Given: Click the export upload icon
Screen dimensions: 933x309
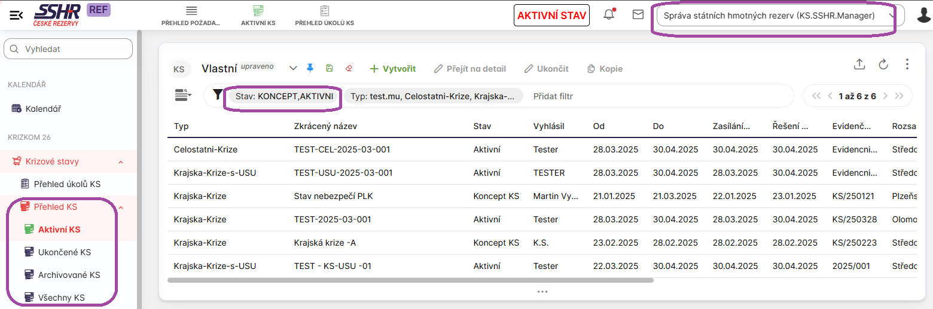Looking at the screenshot, I should (x=859, y=65).
